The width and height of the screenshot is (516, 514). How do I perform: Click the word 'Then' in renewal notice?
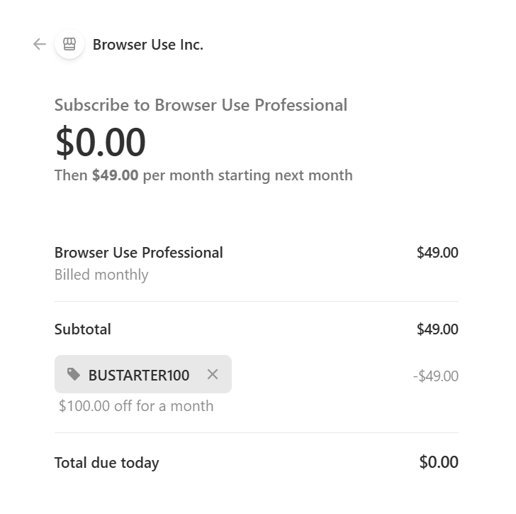tap(71, 175)
